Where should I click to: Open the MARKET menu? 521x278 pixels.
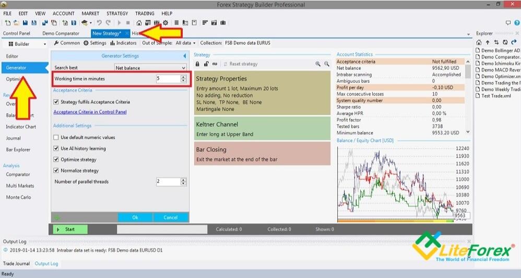[90, 14]
